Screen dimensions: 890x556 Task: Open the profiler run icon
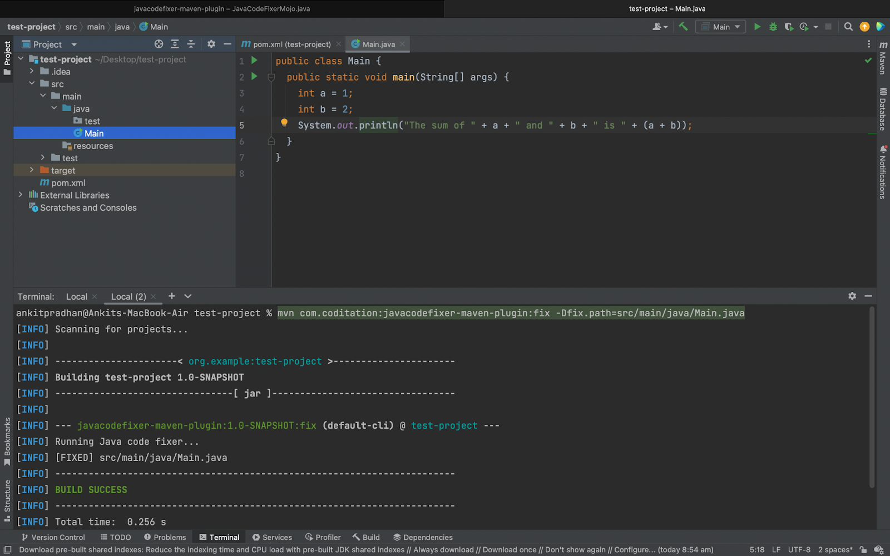coord(804,27)
